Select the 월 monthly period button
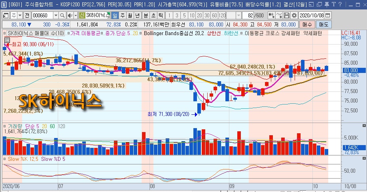 (130, 16)
